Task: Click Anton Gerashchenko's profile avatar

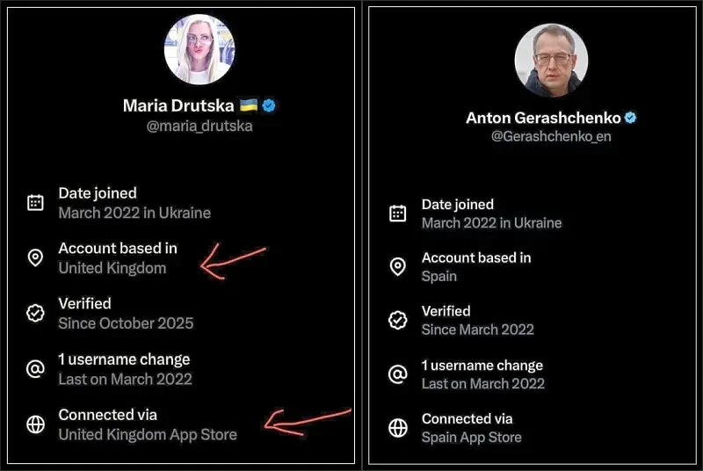Action: pyautogui.click(x=550, y=59)
